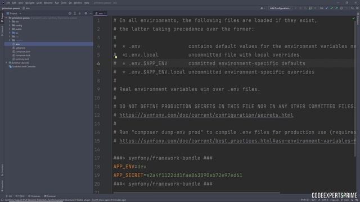Select the .env file in tree

(49, 44)
